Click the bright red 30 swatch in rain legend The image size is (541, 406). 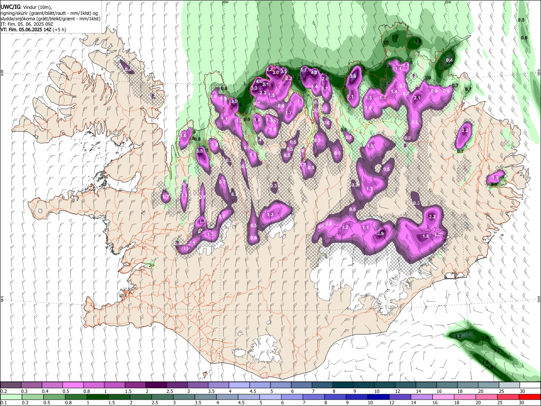(530, 397)
